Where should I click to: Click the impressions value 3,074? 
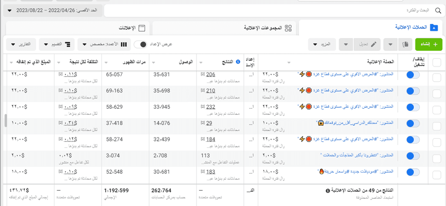(113, 156)
